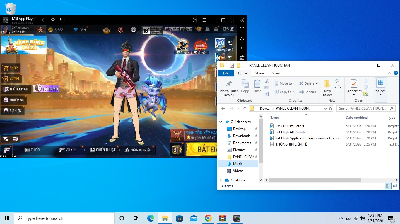Open NHIỆM VỤ missions in Free Fire

point(14,100)
